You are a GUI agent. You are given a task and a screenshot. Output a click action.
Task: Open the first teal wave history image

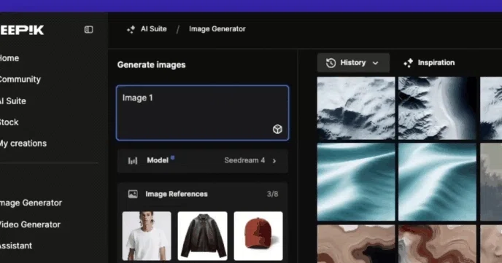coord(356,182)
